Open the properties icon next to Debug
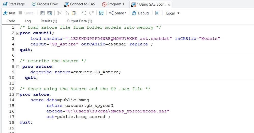This screenshot has height=133, width=254. point(157,13)
